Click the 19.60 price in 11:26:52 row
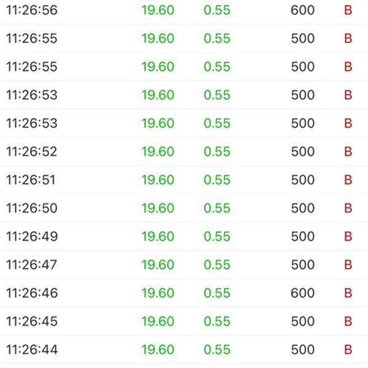 coord(158,151)
